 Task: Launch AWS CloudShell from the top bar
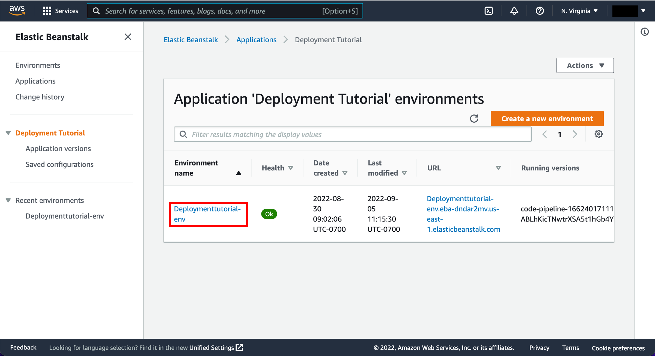pyautogui.click(x=489, y=11)
